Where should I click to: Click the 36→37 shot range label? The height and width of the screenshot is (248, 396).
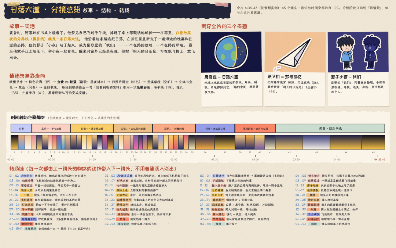point(301,214)
